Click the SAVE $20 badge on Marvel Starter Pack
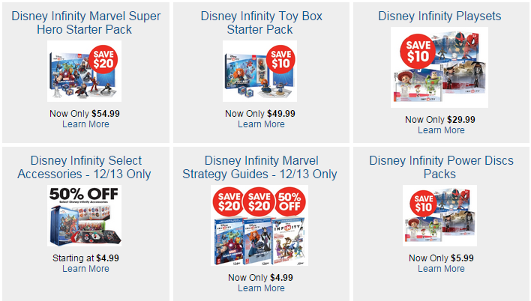 pyautogui.click(x=106, y=61)
